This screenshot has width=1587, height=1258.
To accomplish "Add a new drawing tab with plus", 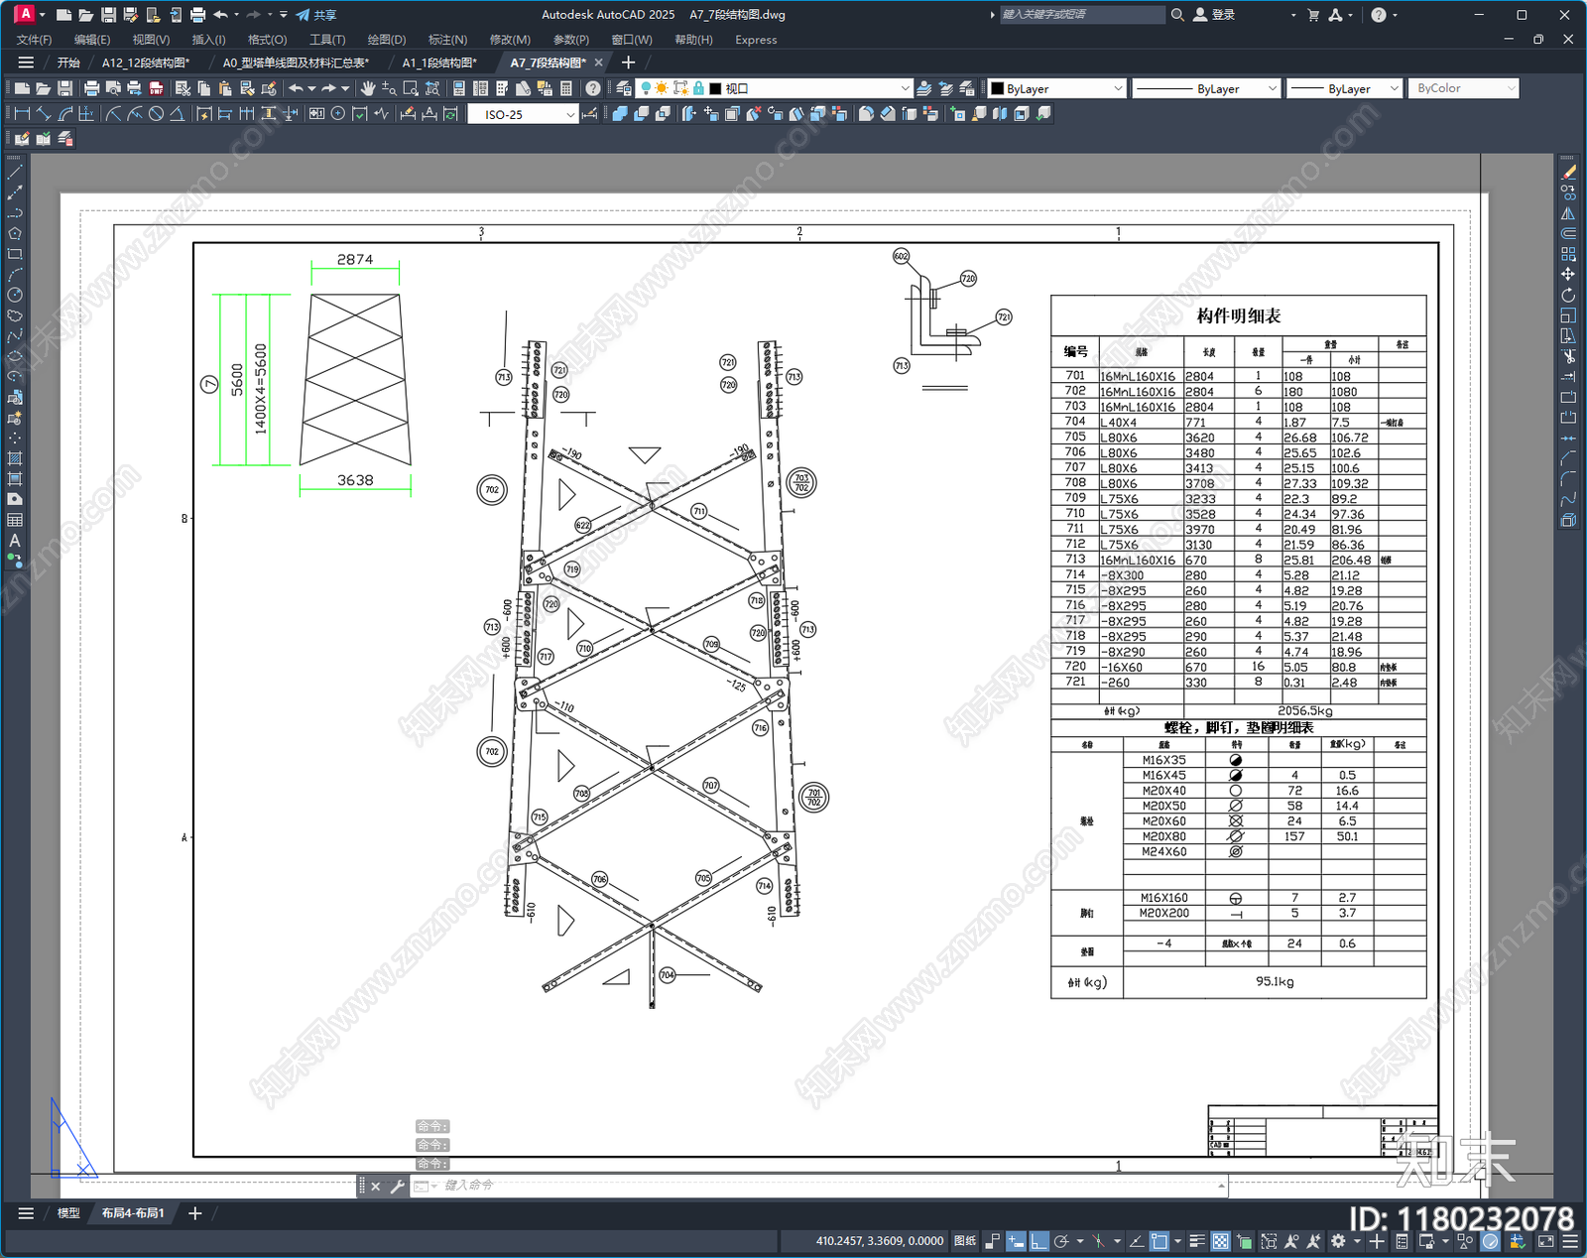I will tap(628, 63).
